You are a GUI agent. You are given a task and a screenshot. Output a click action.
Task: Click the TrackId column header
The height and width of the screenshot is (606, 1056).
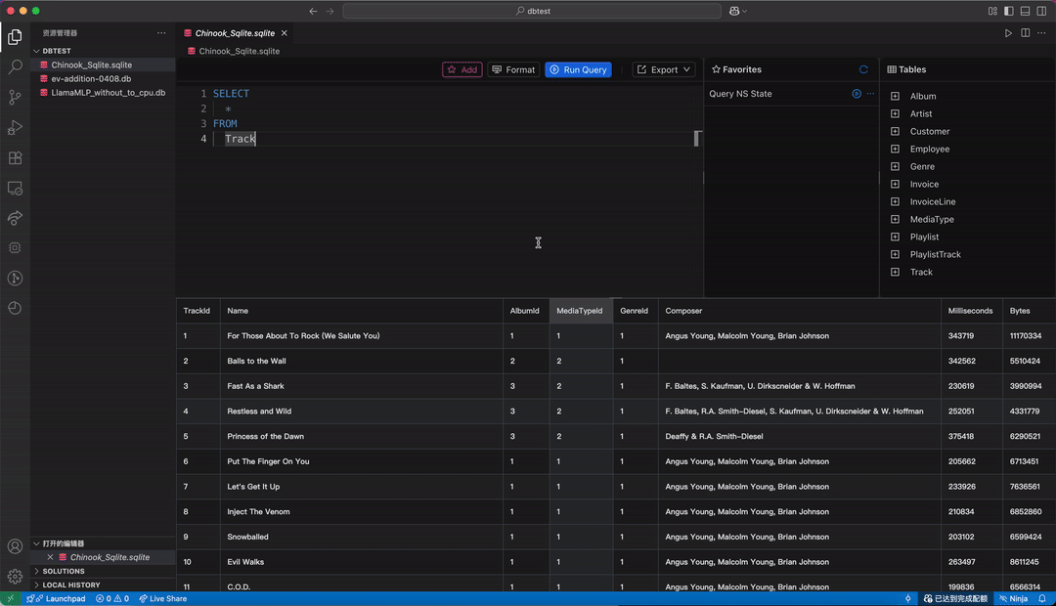pyautogui.click(x=198, y=311)
